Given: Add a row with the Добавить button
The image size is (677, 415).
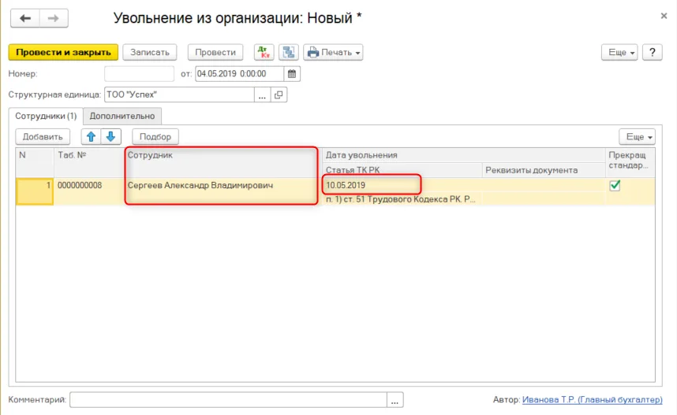Looking at the screenshot, I should 43,136.
